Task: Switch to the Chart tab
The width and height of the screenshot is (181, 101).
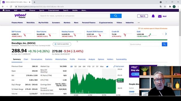Action: point(26,59)
